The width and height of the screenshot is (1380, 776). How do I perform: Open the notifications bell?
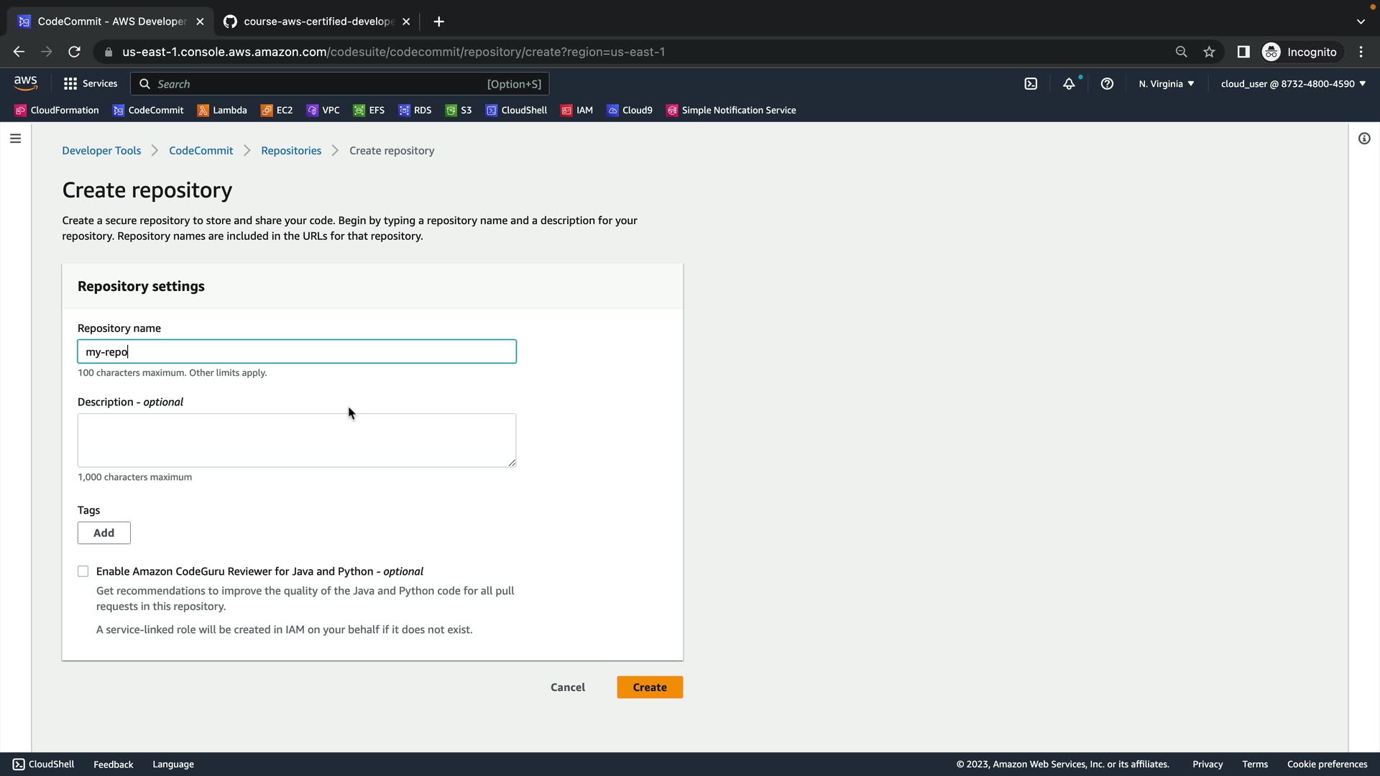pos(1069,84)
